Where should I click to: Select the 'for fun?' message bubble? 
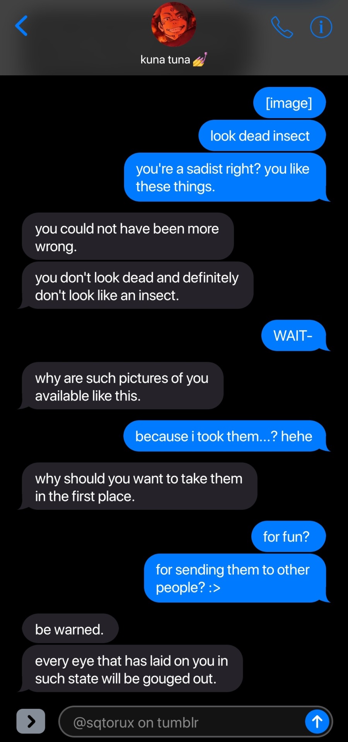pyautogui.click(x=288, y=536)
